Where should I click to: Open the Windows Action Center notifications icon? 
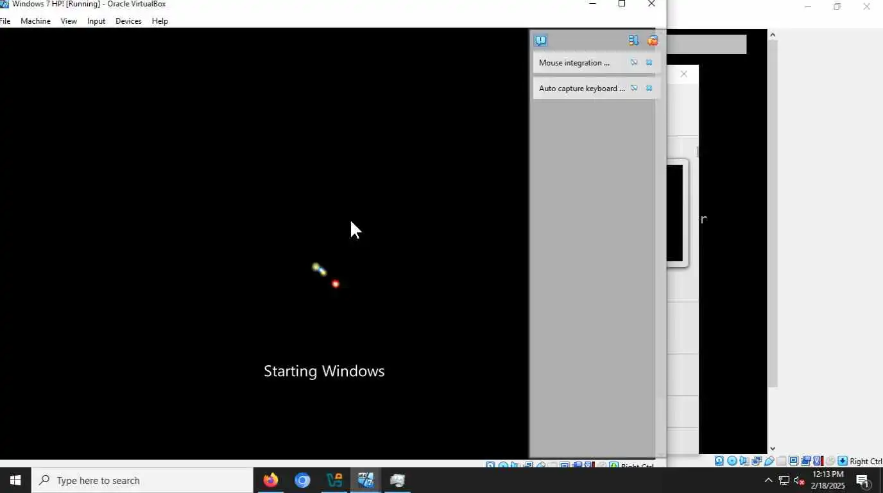tap(863, 480)
